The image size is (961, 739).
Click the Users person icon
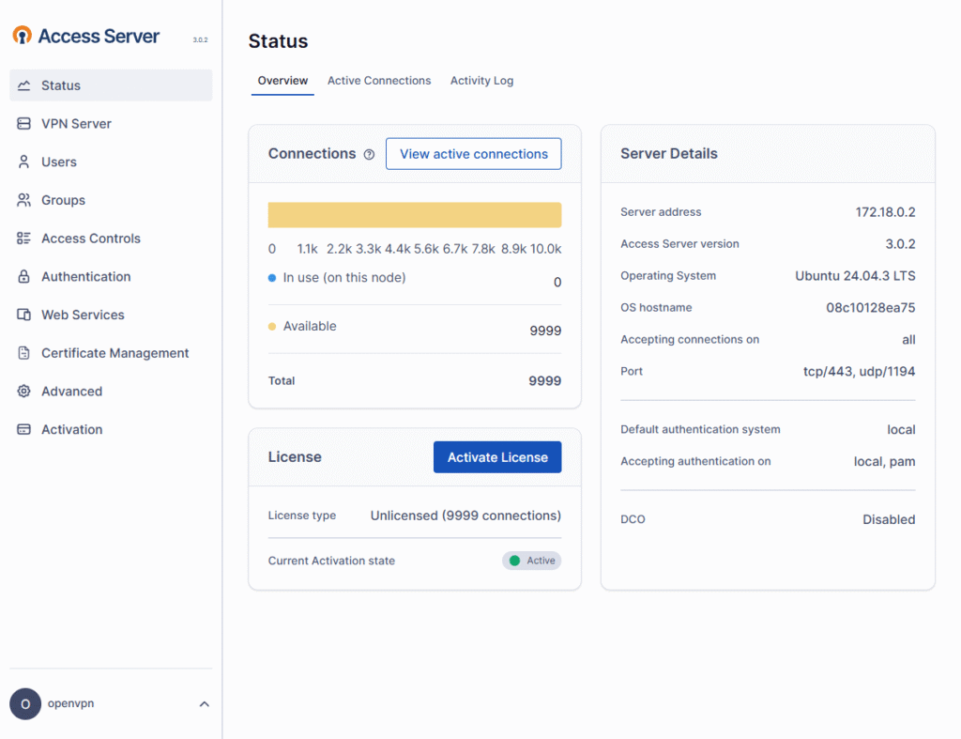24,162
